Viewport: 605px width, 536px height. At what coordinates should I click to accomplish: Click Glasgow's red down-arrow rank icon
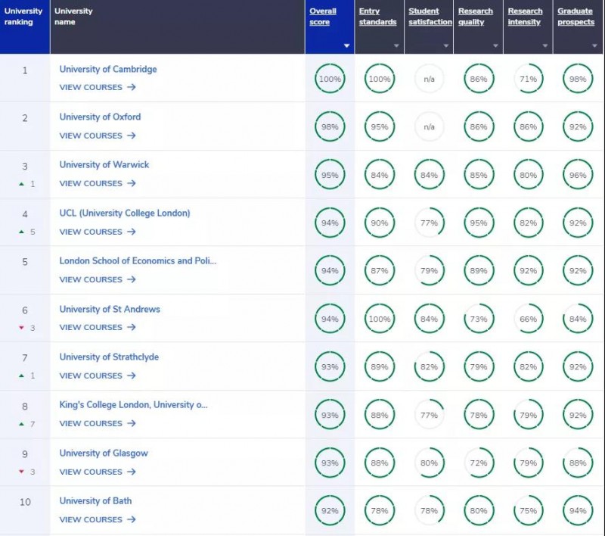point(22,472)
